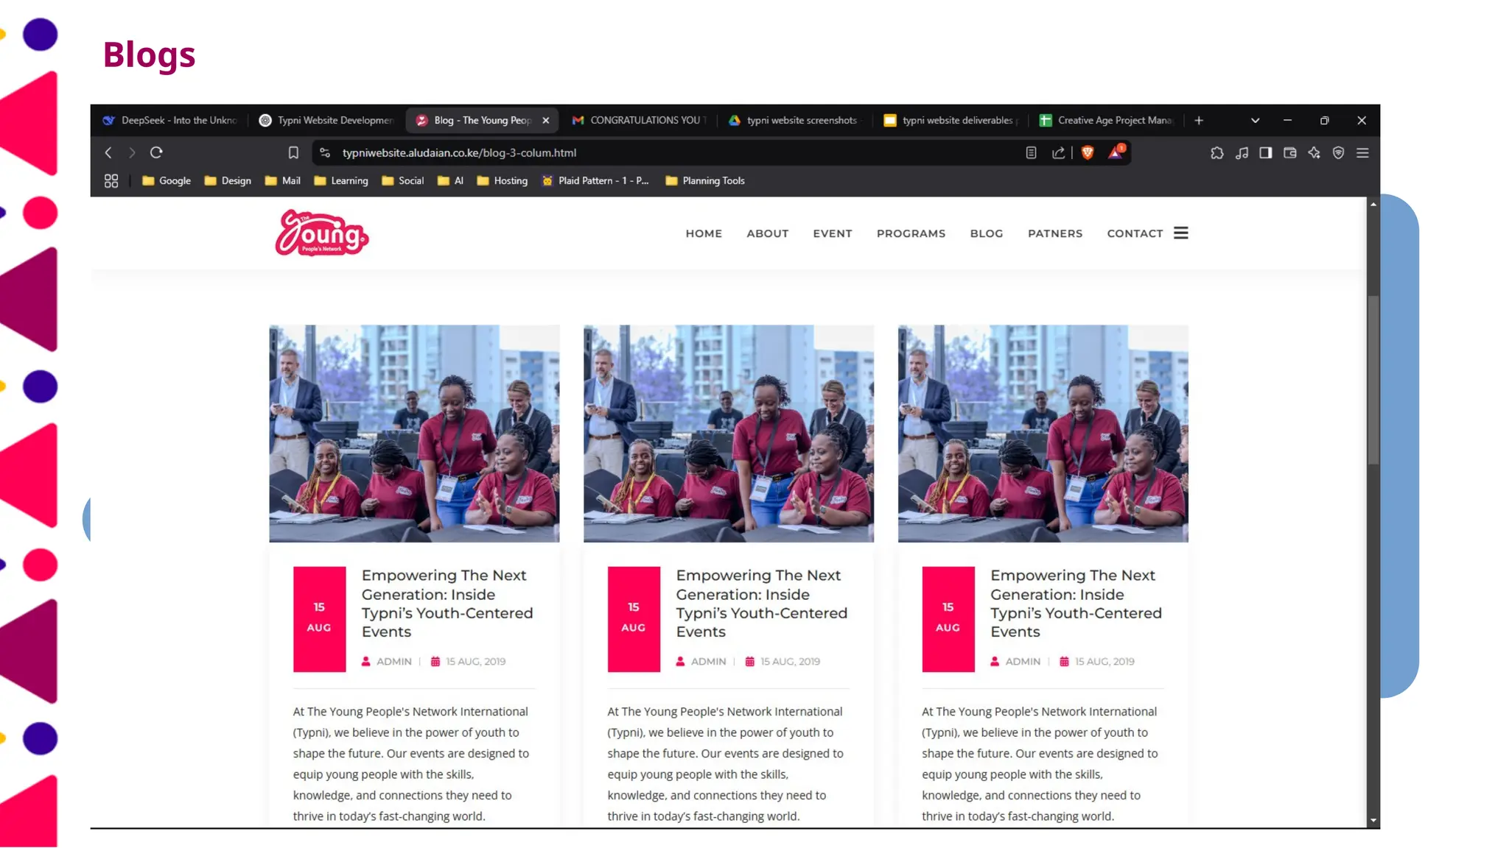Image resolution: width=1509 pixels, height=848 pixels.
Task: Click the scrollbar down arrow
Action: [x=1373, y=820]
